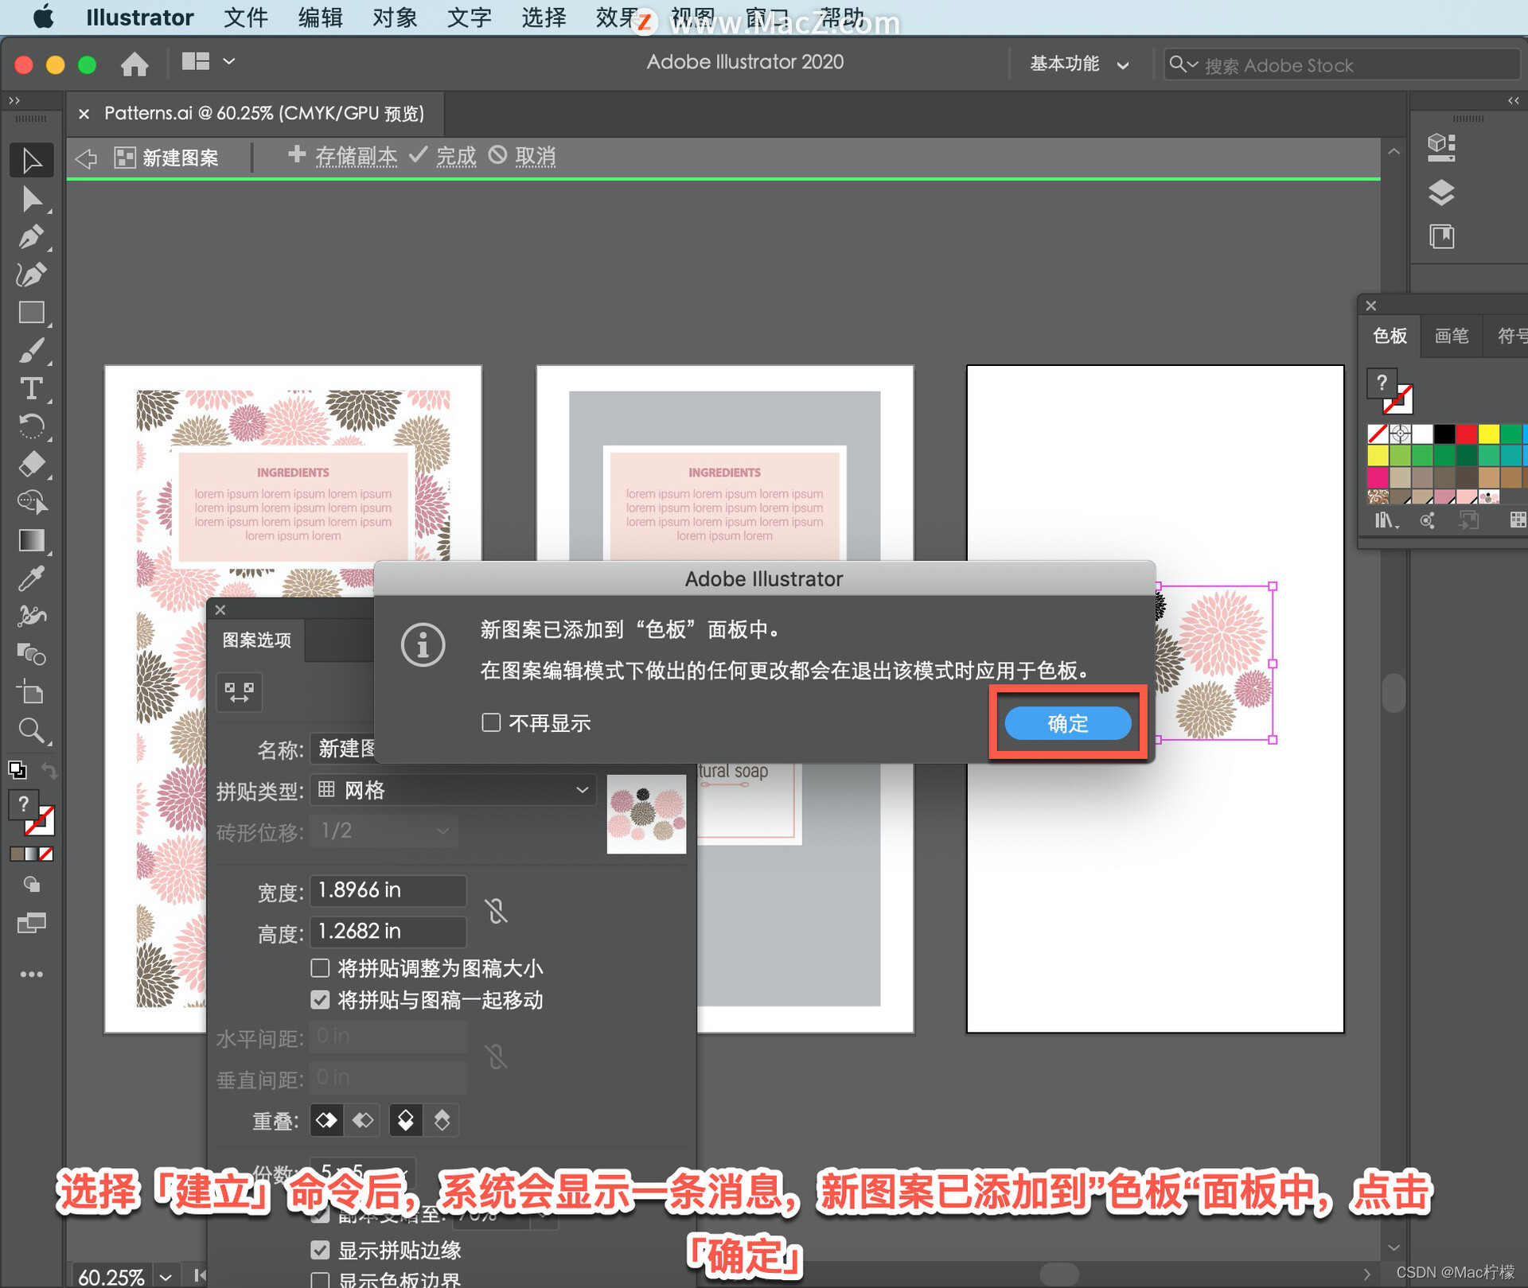Select the magenta swatch in 色板 panel
This screenshot has width=1528, height=1288.
coord(1378,477)
